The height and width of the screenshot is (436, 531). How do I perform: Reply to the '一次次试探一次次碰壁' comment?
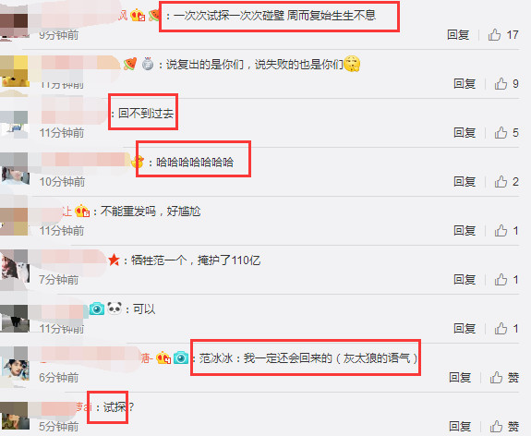point(458,34)
